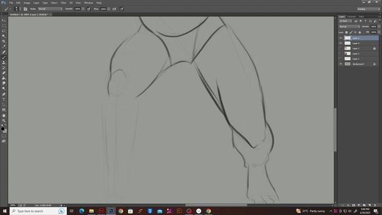Select the Path Selection tool

(4, 105)
